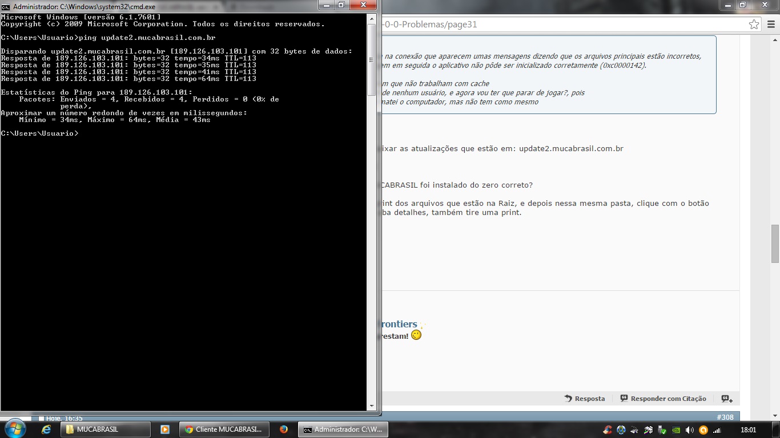Switch to Cliente MUCABRASIL Chrome window
This screenshot has width=780, height=438.
coord(223,429)
